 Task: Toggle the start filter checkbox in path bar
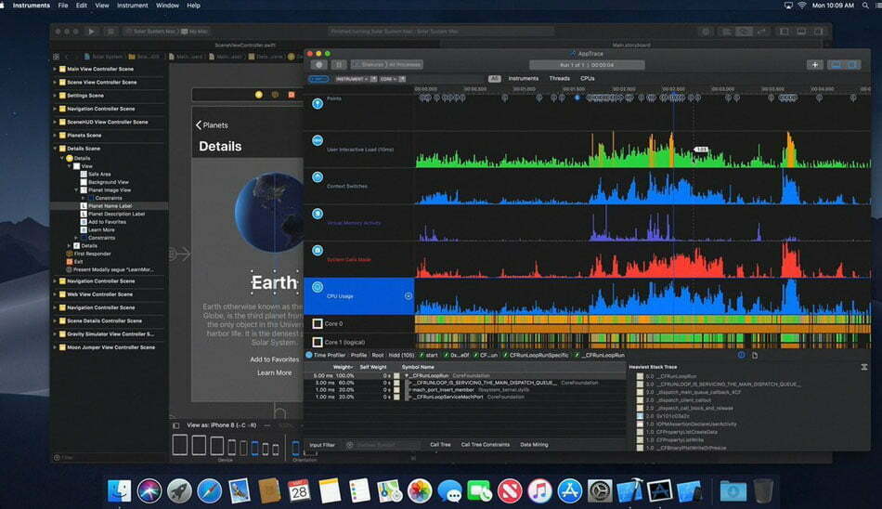click(422, 356)
